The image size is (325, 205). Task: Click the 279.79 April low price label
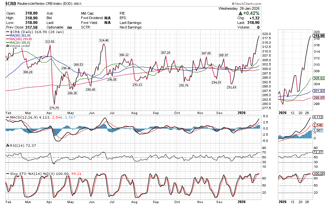click(x=54, y=108)
